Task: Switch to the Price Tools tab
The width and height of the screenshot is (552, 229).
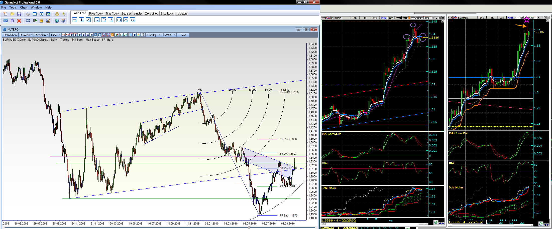Action: coord(96,14)
